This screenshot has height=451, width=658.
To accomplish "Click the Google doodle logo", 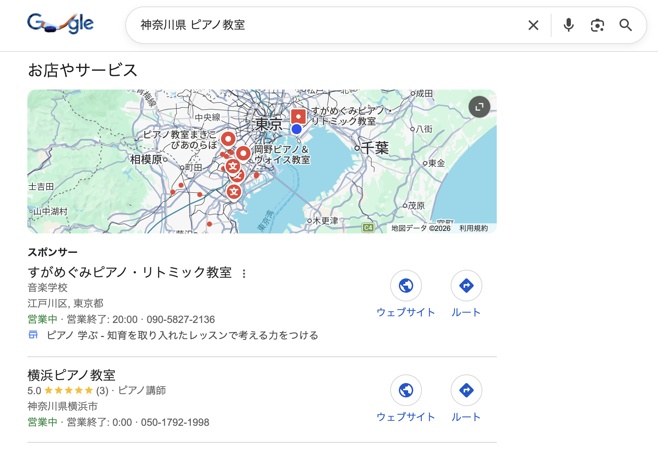I will (x=60, y=24).
